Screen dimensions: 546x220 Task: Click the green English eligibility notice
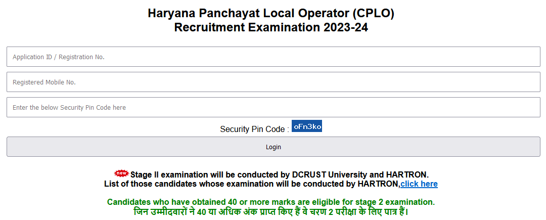(270, 202)
